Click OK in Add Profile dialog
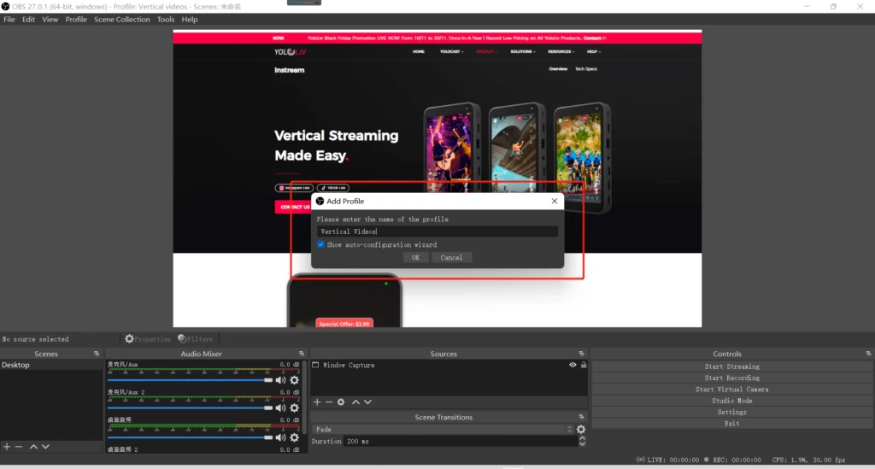 click(x=415, y=257)
